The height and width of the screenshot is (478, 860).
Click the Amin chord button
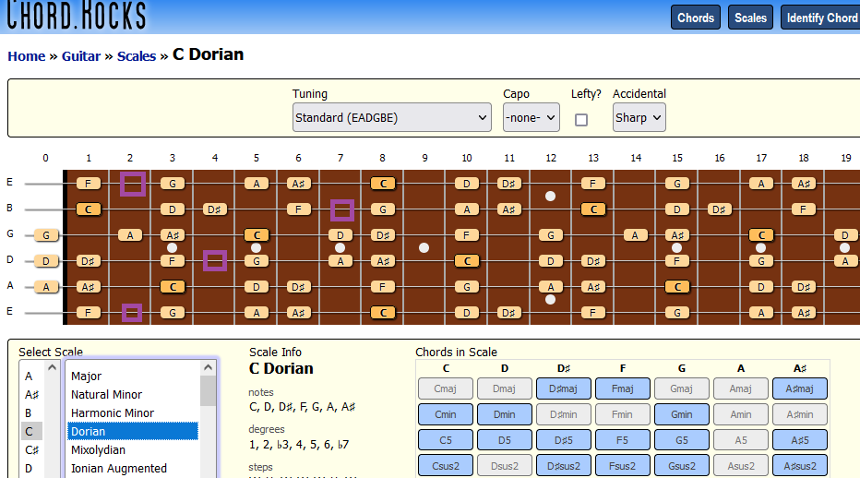740,414
